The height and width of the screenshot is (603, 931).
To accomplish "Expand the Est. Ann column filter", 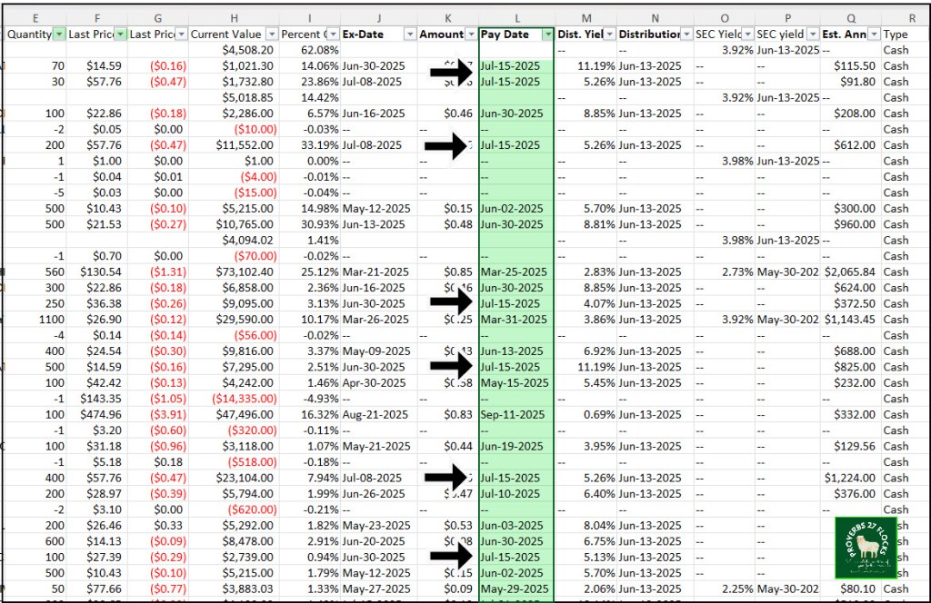I will click(873, 35).
